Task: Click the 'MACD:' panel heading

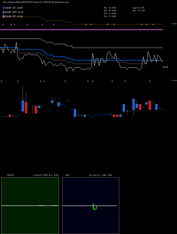Action: (11, 175)
